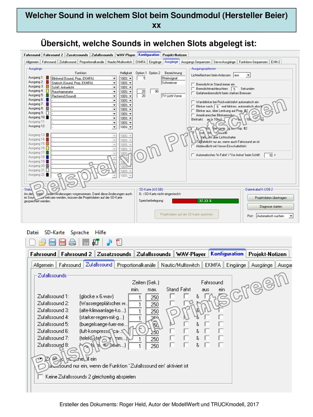Toggle 'Blinker aus, über Lenkung' checkbox
The height and width of the screenshot is (417, 313).
tap(193, 111)
